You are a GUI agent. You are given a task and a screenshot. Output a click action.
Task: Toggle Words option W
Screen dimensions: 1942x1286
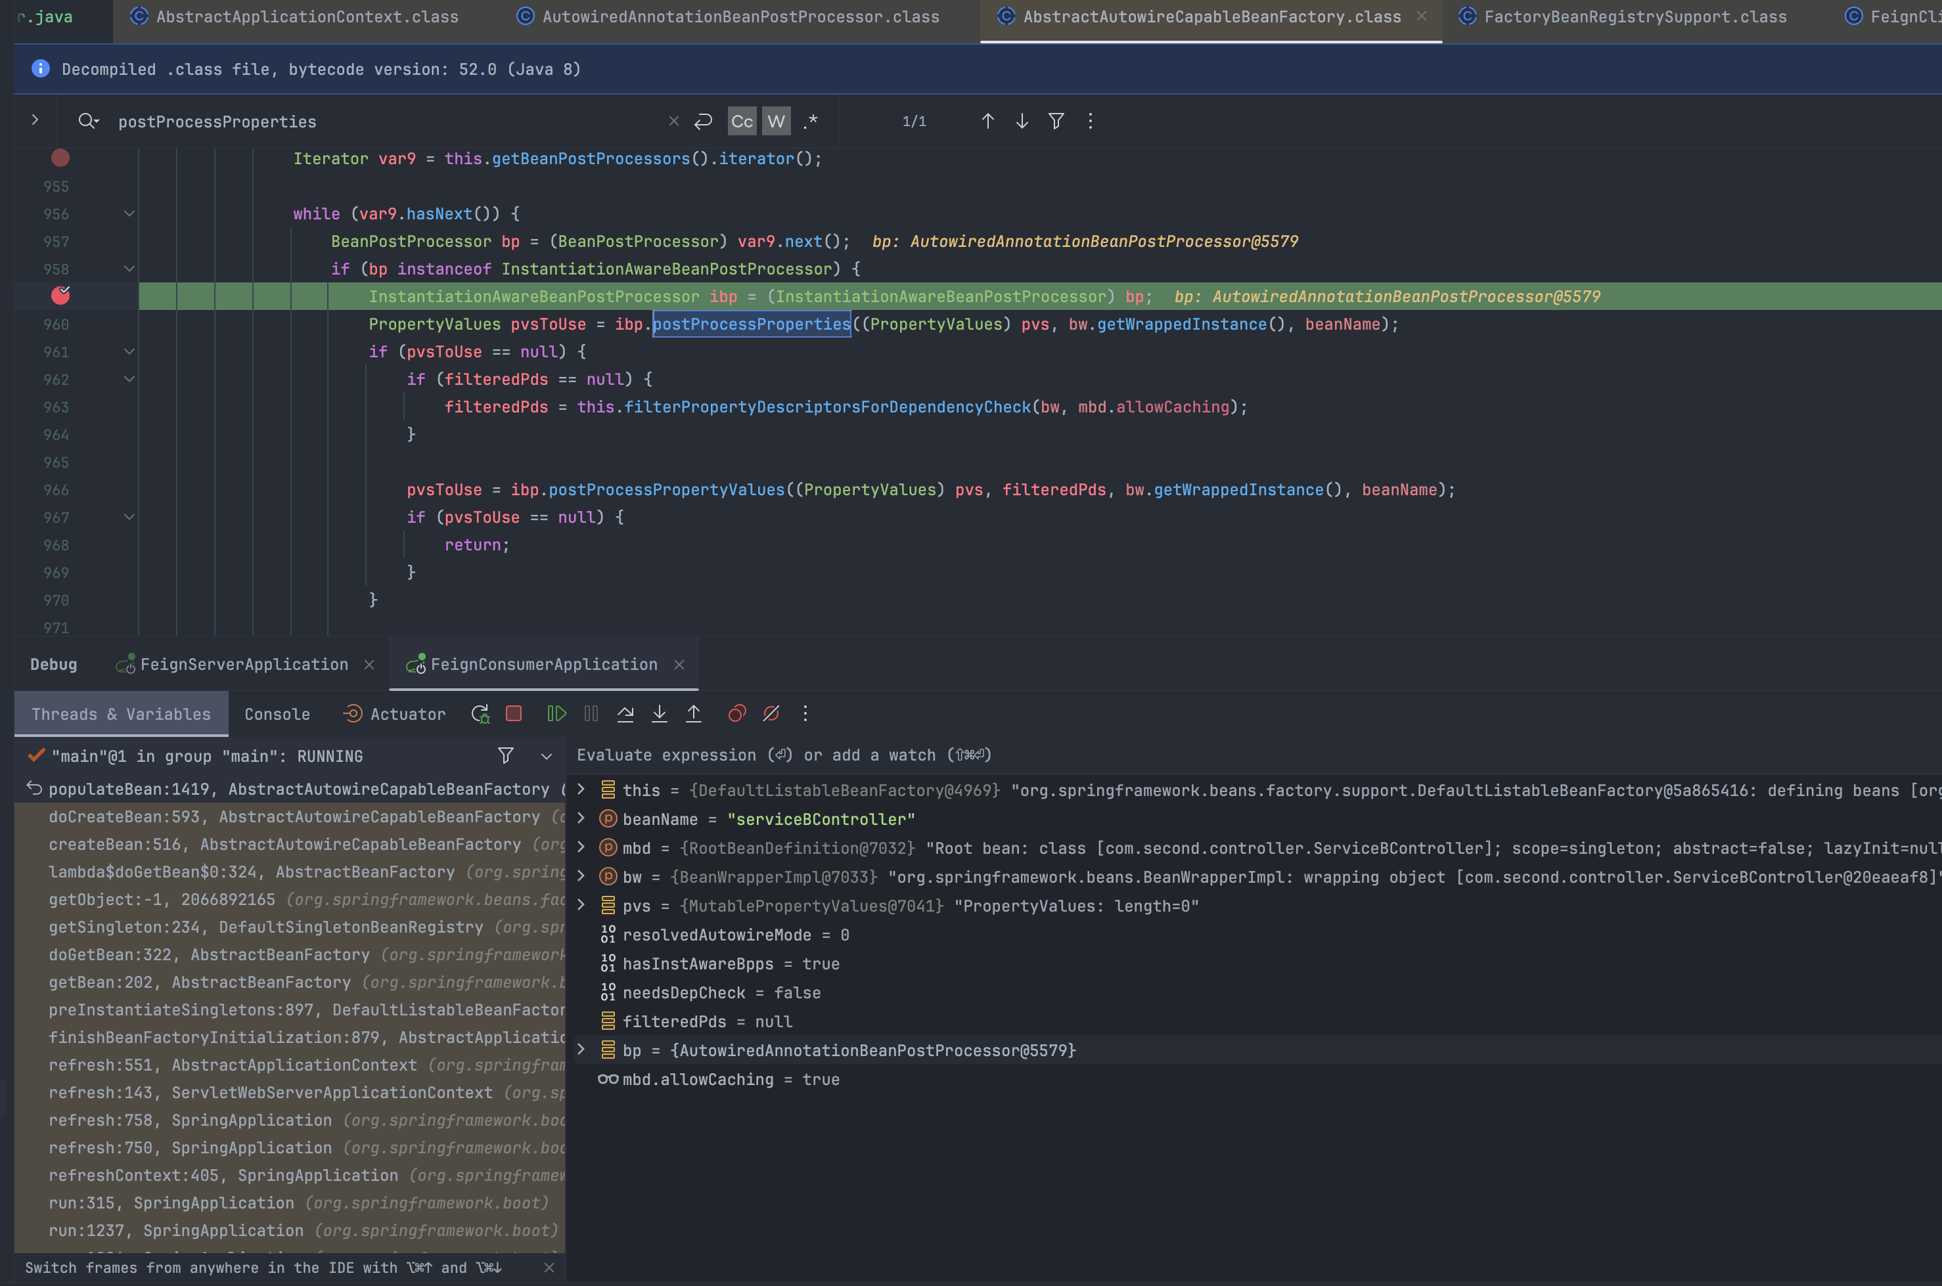pos(776,122)
